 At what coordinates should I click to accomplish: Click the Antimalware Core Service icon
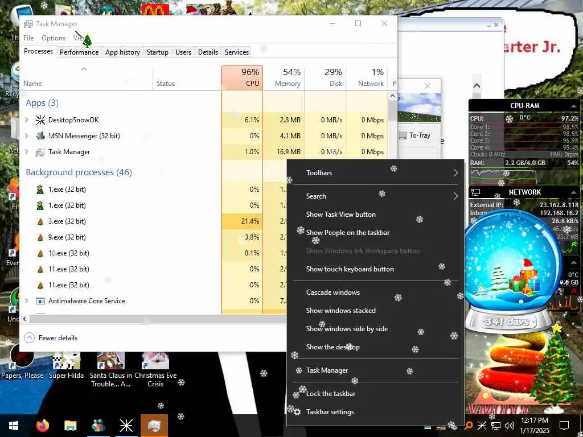tap(40, 301)
